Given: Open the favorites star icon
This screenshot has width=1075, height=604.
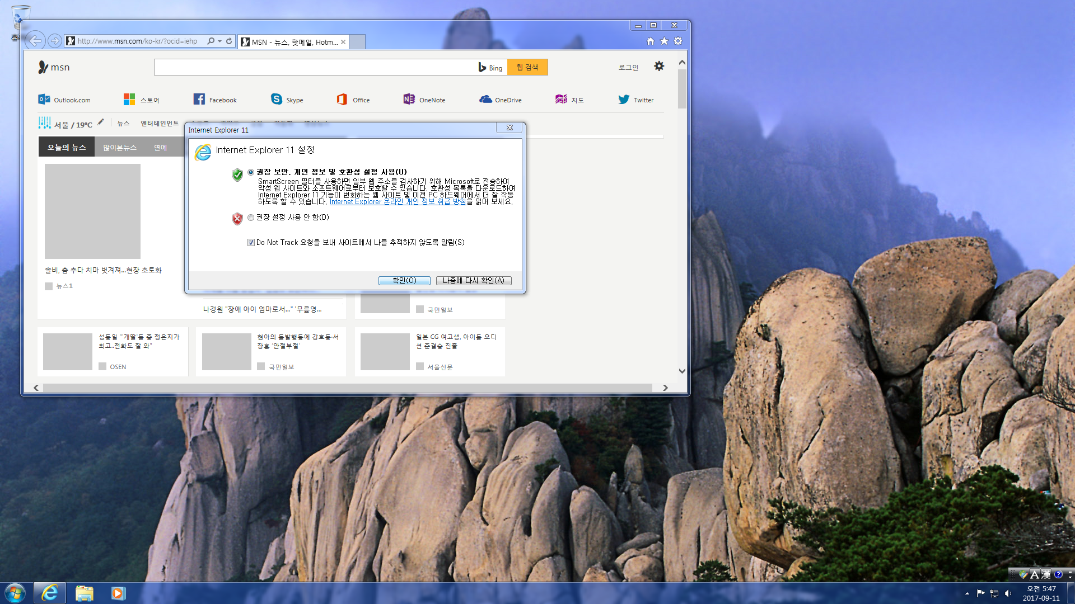Looking at the screenshot, I should point(664,41).
